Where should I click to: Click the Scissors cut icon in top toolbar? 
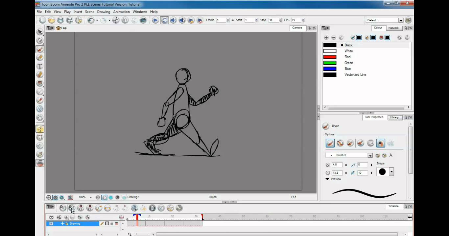(116, 20)
